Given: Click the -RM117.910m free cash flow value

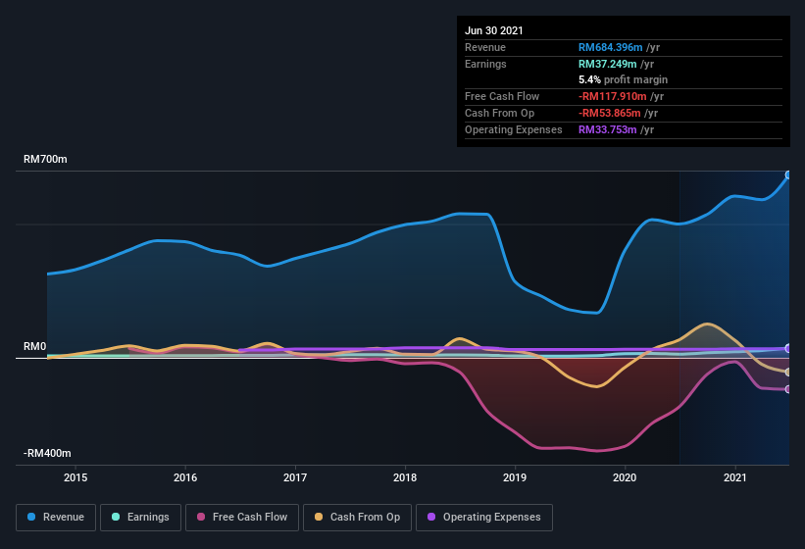Looking at the screenshot, I should click(613, 96).
